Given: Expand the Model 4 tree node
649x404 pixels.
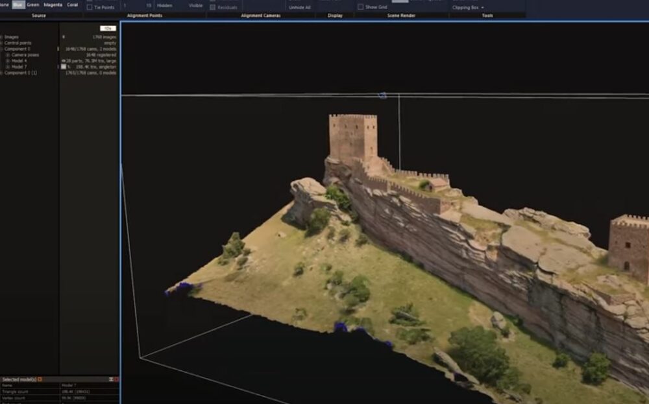Looking at the screenshot, I should tap(8, 61).
